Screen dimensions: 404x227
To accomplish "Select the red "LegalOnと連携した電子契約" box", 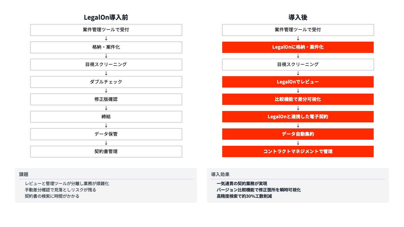I will point(298,117).
